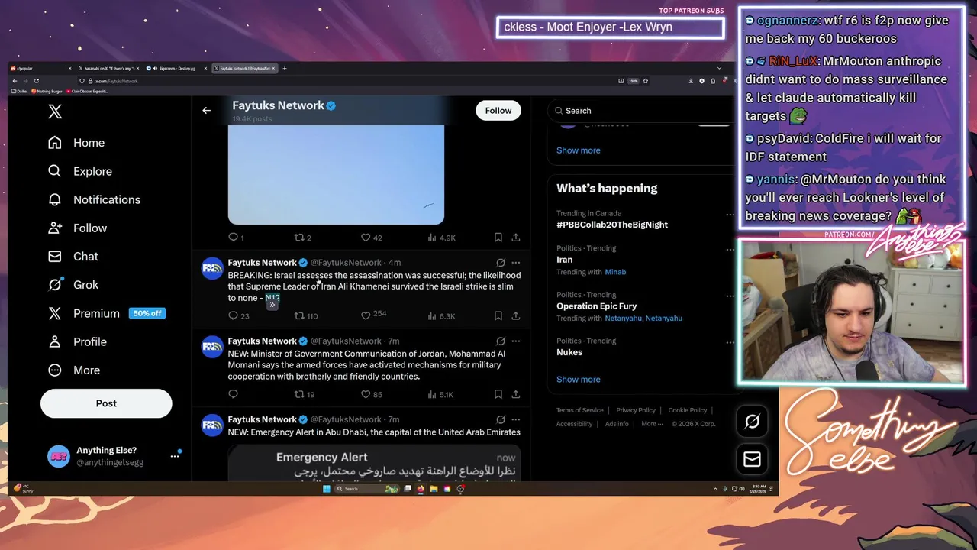Screen dimensions: 977x550
Task: Switch to the Bigscreen Destiny.gg tab
Action: [176, 69]
